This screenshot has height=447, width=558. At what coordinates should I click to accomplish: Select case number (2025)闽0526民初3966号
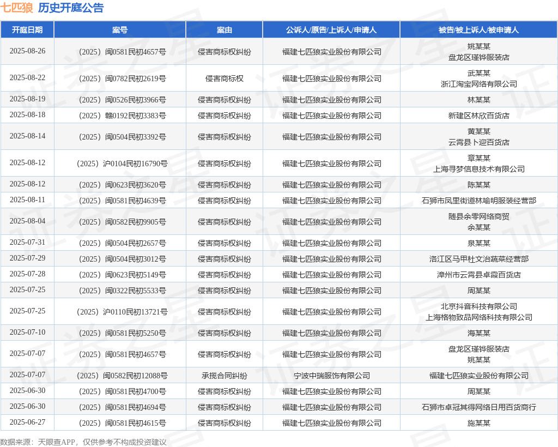coord(122,100)
